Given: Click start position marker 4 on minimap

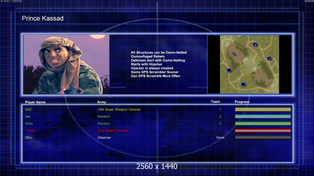Looking at the screenshot, I should (x=255, y=45).
